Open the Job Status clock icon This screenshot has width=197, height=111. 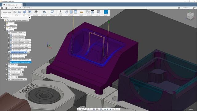pyautogui.click(x=179, y=8)
